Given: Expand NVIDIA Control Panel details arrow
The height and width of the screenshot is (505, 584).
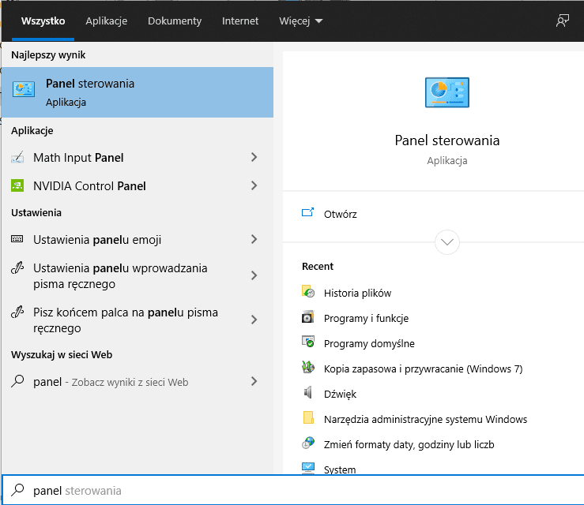Looking at the screenshot, I should pyautogui.click(x=254, y=185).
